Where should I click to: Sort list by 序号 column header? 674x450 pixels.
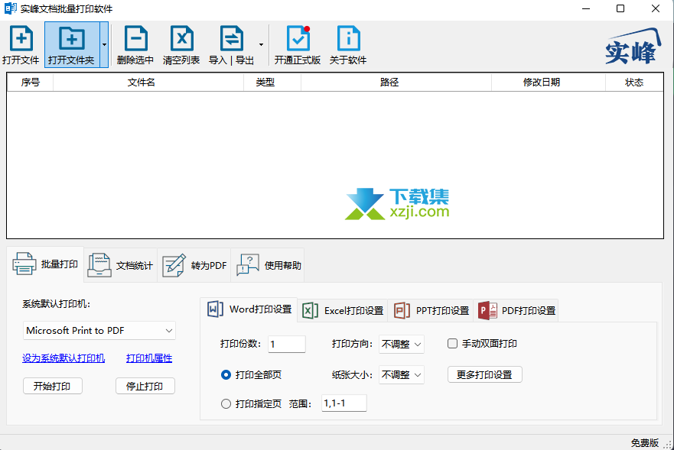(30, 83)
